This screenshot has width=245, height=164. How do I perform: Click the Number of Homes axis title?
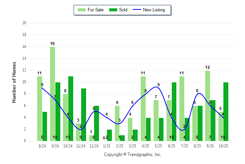tap(14, 82)
